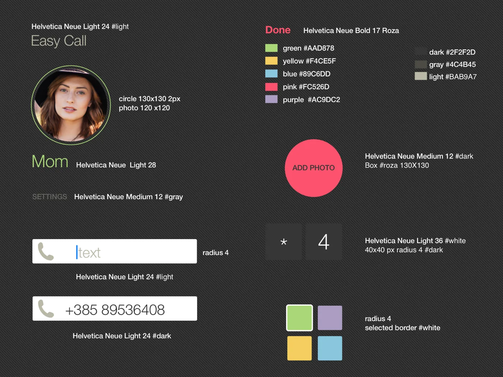Image resolution: width=503 pixels, height=377 pixels.
Task: Click the phone number field +385 89536408
Action: [x=115, y=308]
